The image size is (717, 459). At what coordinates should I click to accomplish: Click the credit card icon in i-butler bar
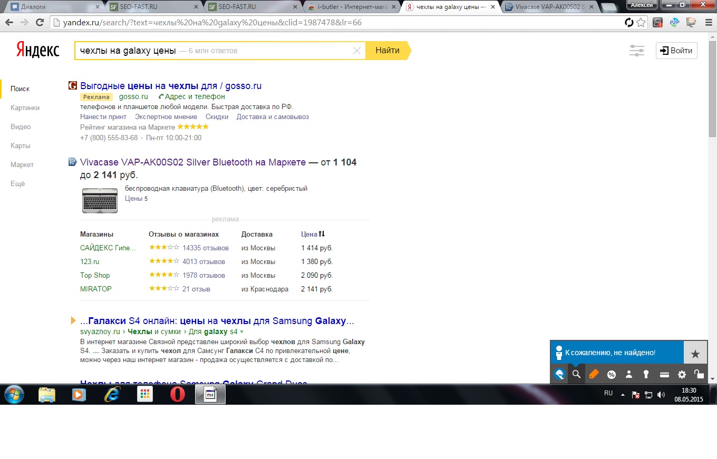(664, 374)
